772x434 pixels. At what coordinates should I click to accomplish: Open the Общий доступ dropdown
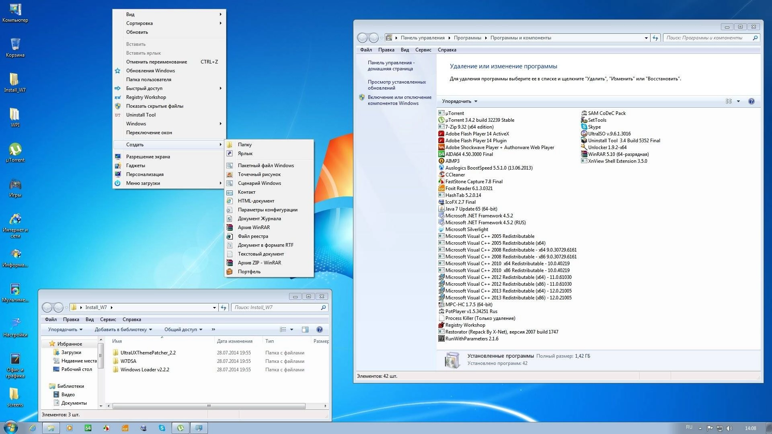point(183,330)
